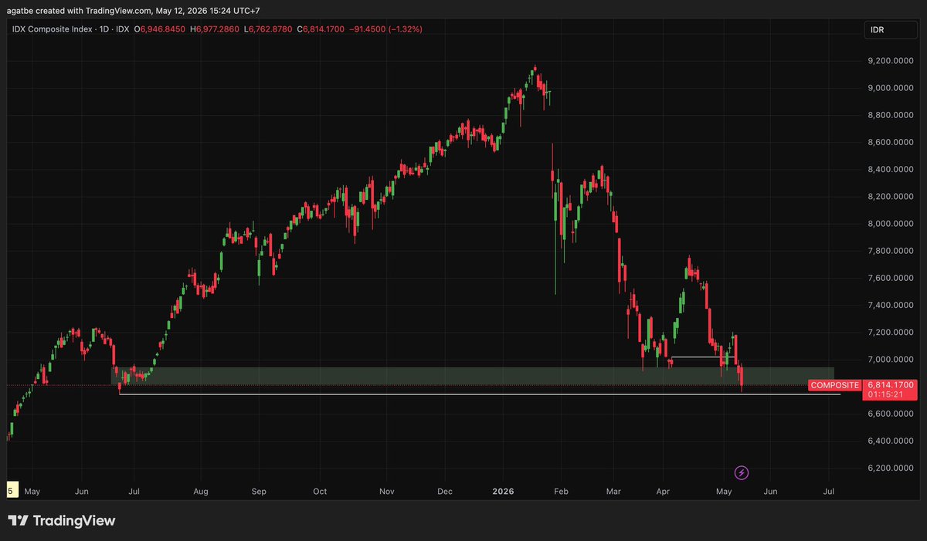Click the current price label 6,814.1700
Image resolution: width=927 pixels, height=541 pixels.
click(891, 384)
